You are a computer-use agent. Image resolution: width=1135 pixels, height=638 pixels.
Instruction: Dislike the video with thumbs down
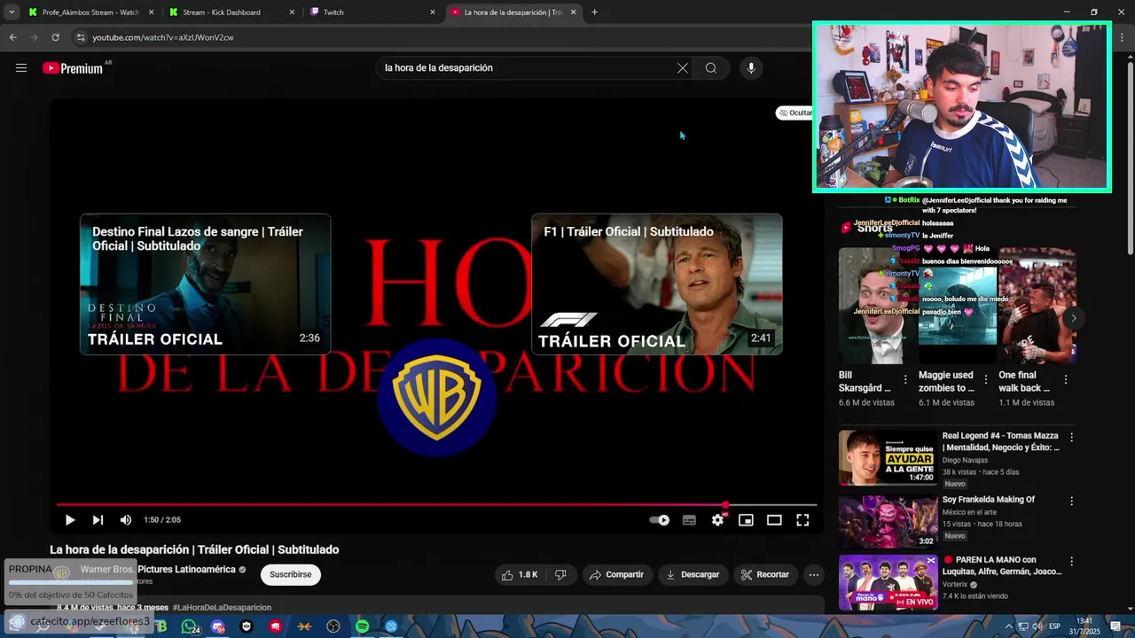point(560,574)
